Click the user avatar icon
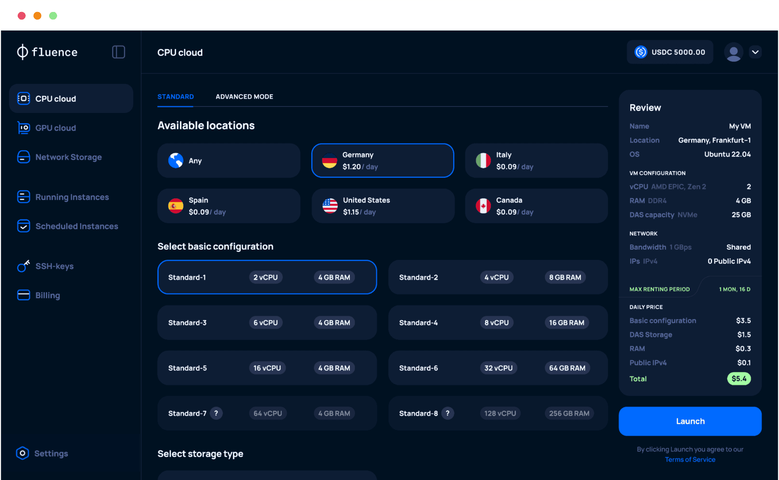The image size is (779, 480). 733,52
